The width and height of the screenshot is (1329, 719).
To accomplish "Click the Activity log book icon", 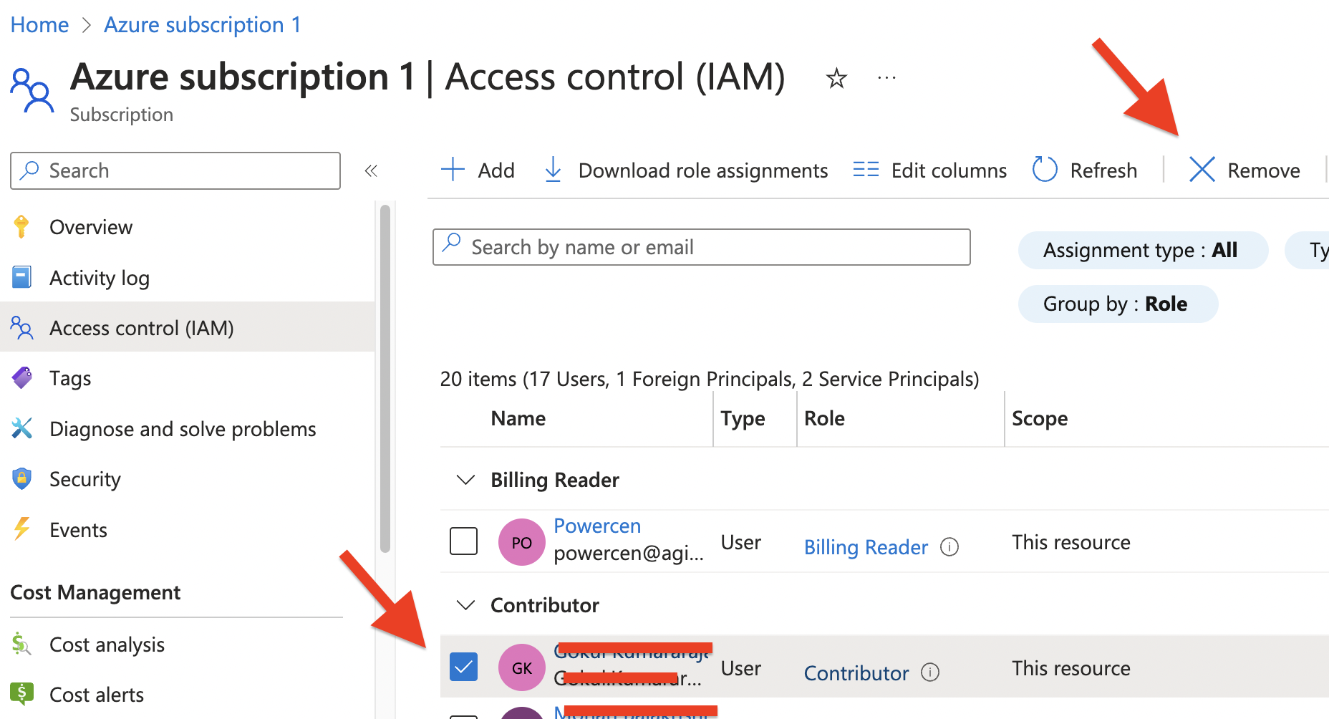I will coord(21,276).
